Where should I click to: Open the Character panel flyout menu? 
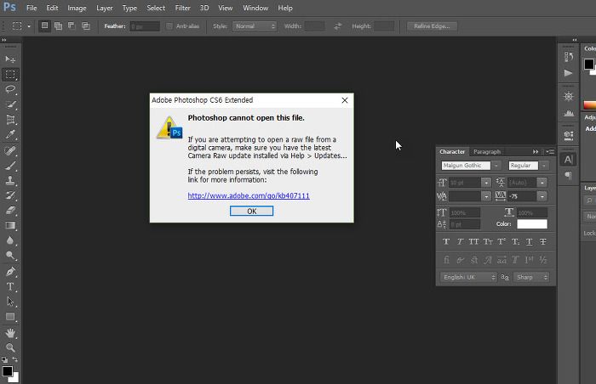pyautogui.click(x=550, y=152)
